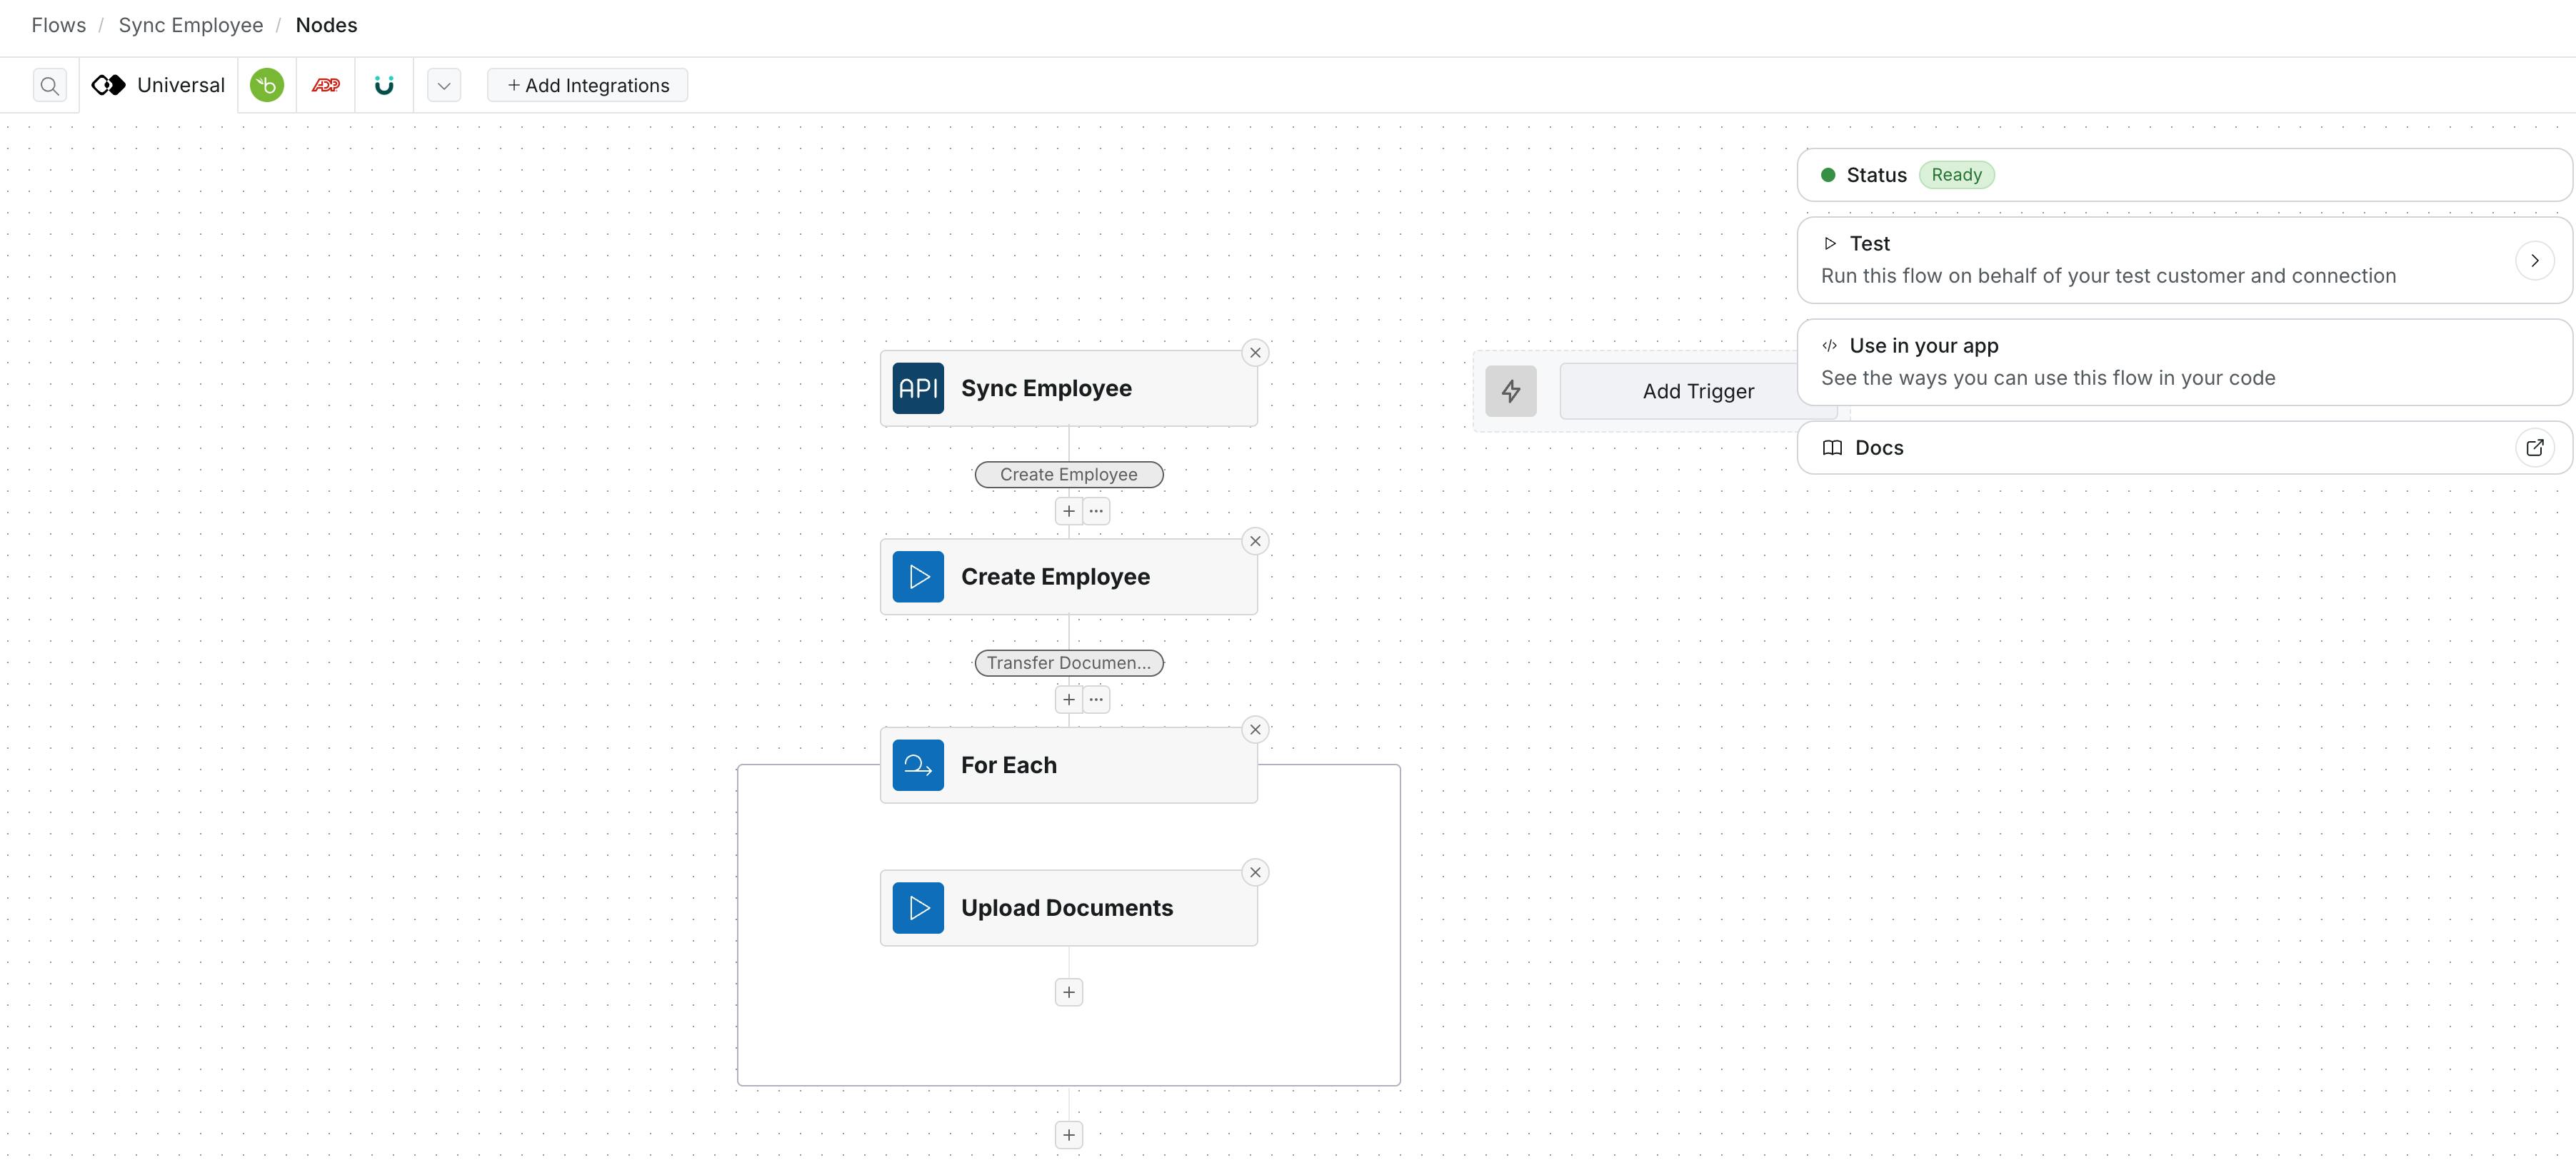Add node inside the For Each loop
This screenshot has width=2576, height=1175.
[x=1068, y=992]
